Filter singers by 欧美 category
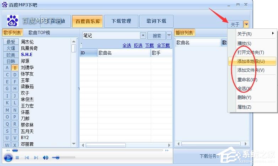Image resolution: width=278 pixels, height=166 pixels. pyautogui.click(x=11, y=55)
